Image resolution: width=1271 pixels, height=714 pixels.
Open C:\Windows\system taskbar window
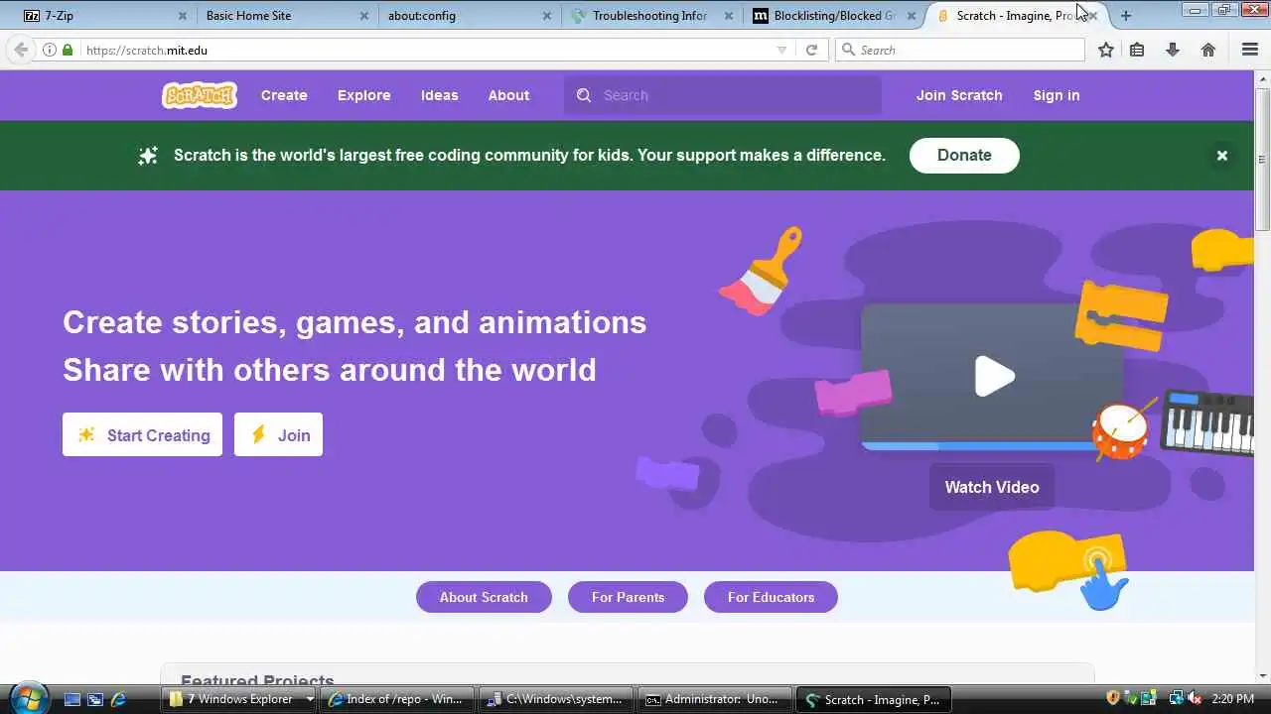coord(556,699)
